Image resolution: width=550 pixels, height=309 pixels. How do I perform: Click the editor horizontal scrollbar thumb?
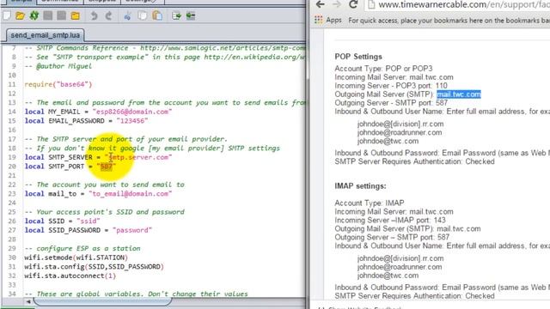102,301
